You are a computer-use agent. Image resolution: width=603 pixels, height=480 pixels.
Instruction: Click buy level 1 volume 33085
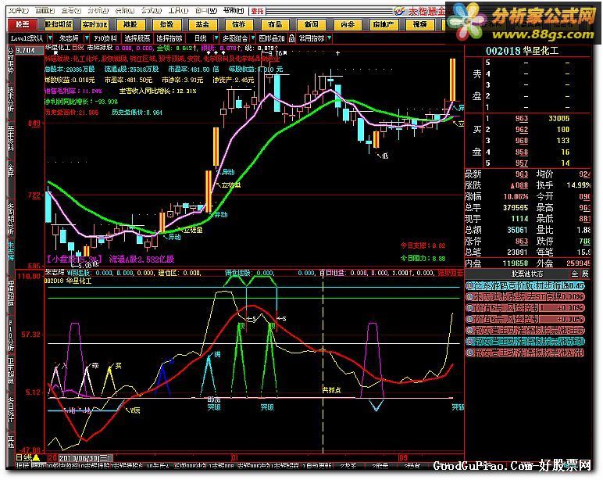click(x=558, y=119)
